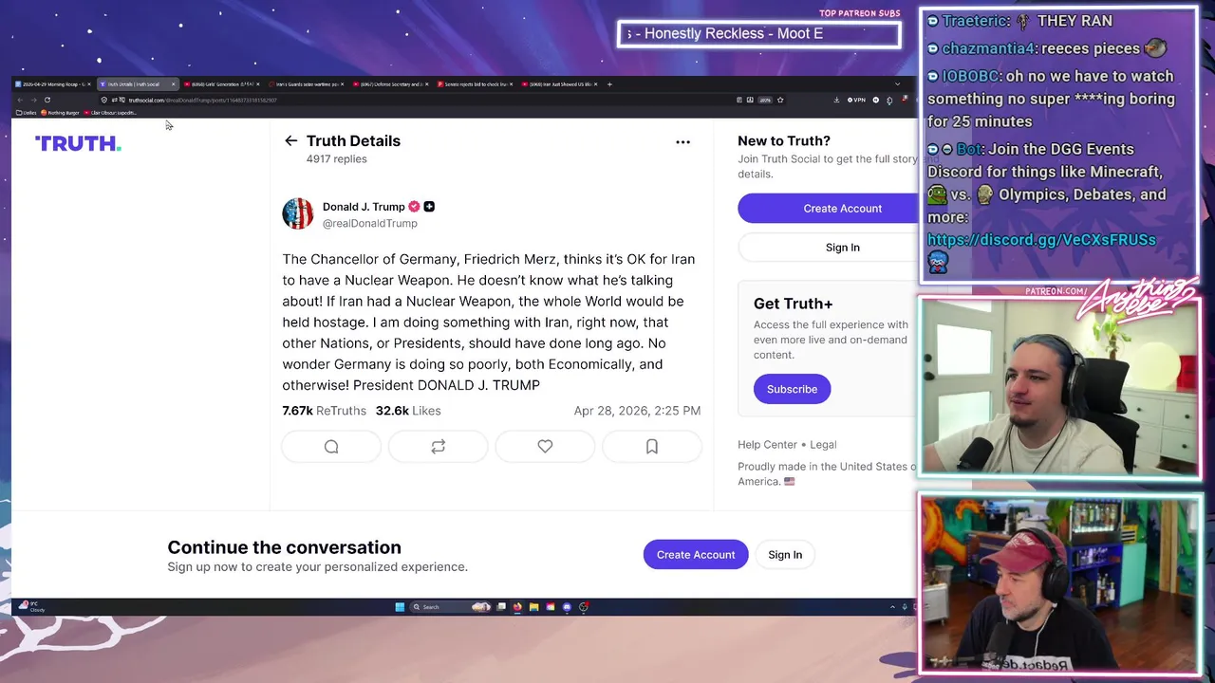Image resolution: width=1215 pixels, height=683 pixels.
Task: Open the @realDonaldTrump handle
Action: click(369, 223)
